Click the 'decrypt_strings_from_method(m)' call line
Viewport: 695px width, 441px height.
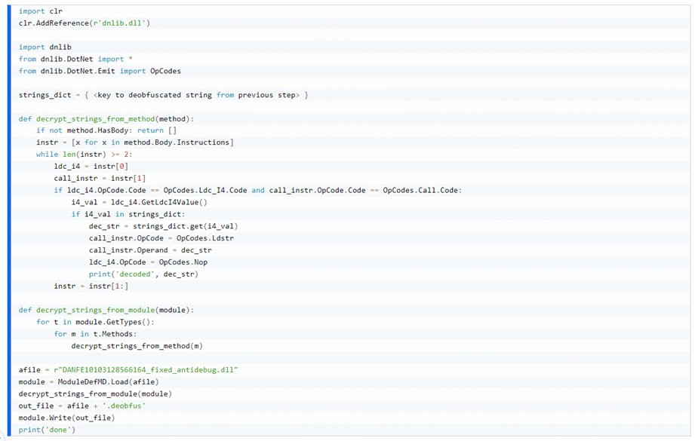tap(137, 345)
